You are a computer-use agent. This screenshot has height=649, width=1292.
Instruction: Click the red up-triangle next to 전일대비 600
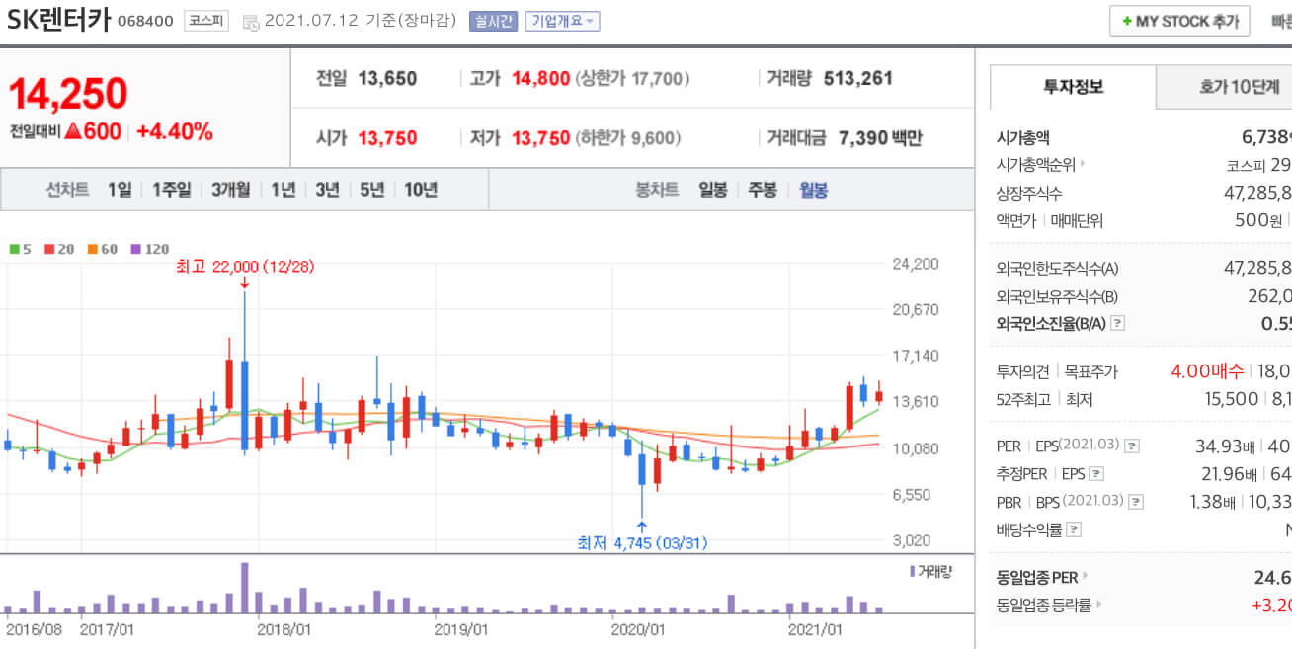(72, 131)
